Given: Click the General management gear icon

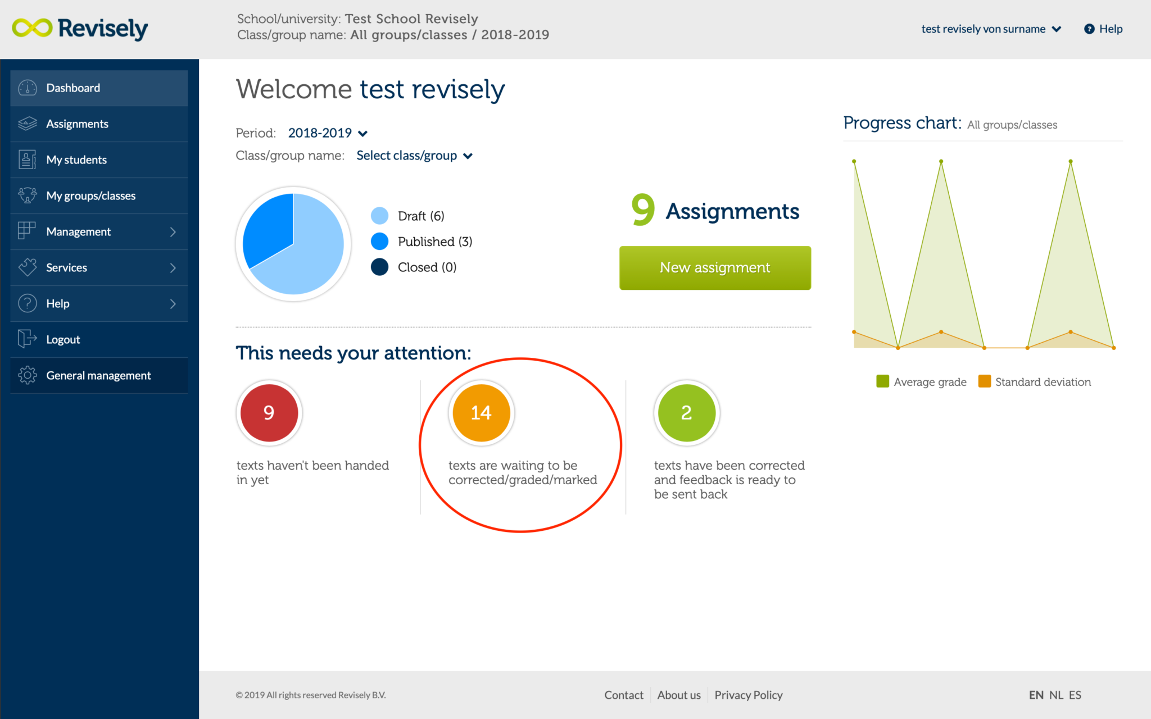Looking at the screenshot, I should tap(27, 375).
